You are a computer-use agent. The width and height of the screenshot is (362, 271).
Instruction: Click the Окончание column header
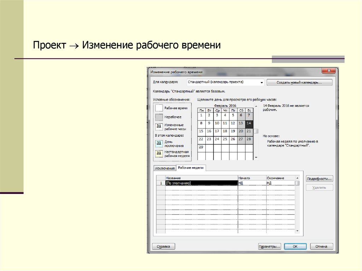click(x=280, y=178)
